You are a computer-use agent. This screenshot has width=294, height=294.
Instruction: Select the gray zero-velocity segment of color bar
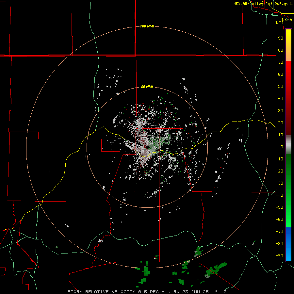pyautogui.click(x=288, y=145)
